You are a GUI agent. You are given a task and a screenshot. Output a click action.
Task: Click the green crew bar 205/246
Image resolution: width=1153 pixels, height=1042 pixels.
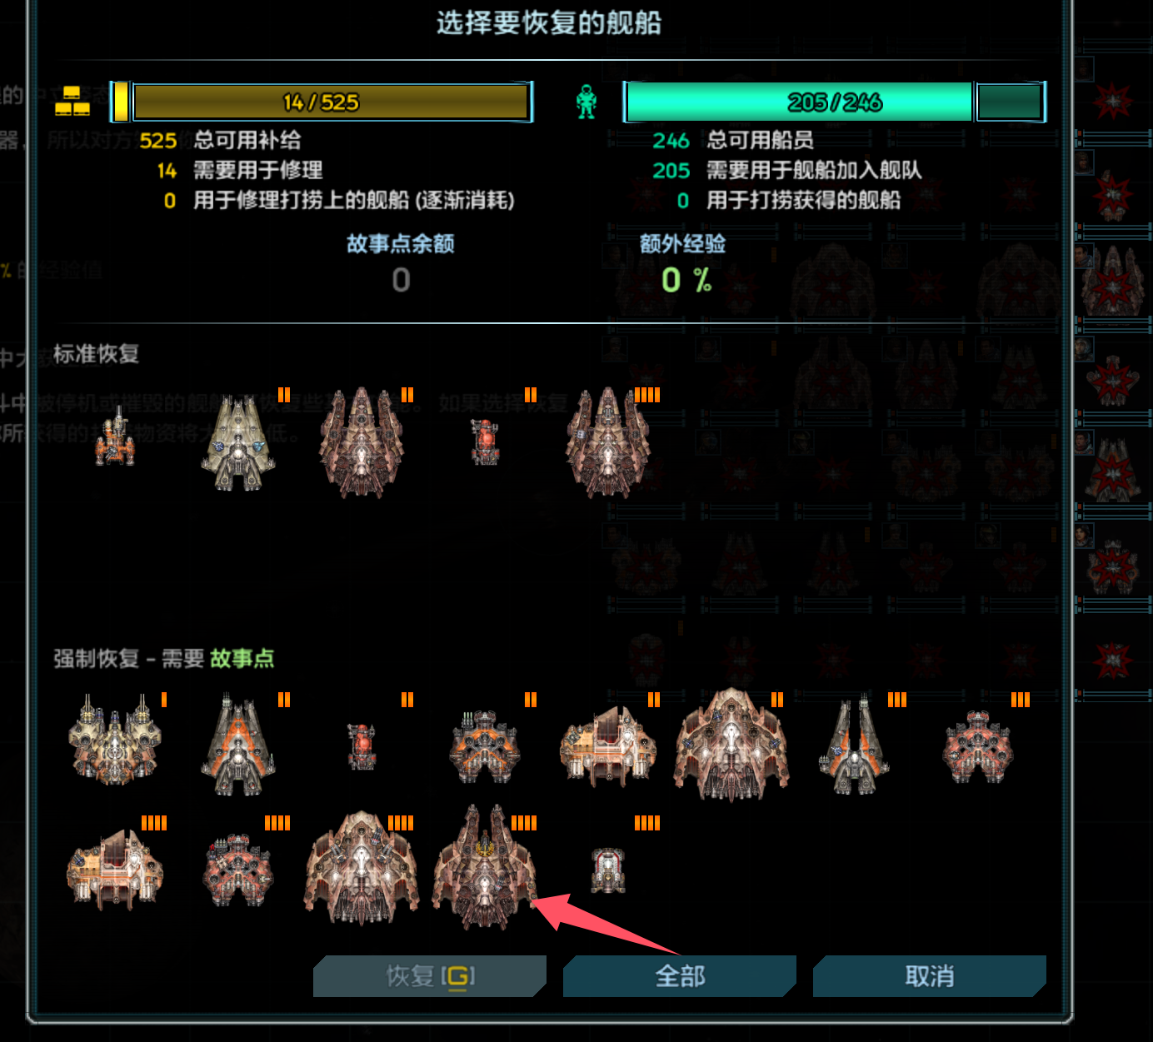click(835, 102)
